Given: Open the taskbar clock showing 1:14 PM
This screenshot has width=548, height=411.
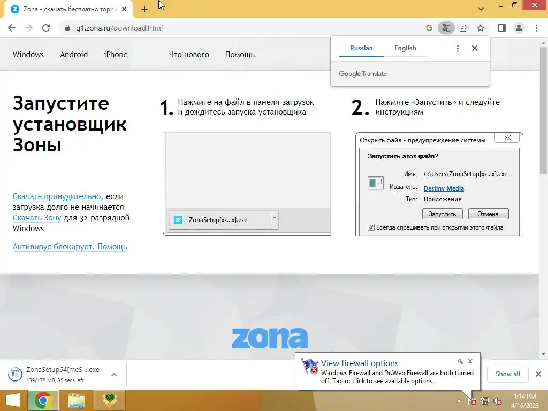Looking at the screenshot, I should (524, 401).
